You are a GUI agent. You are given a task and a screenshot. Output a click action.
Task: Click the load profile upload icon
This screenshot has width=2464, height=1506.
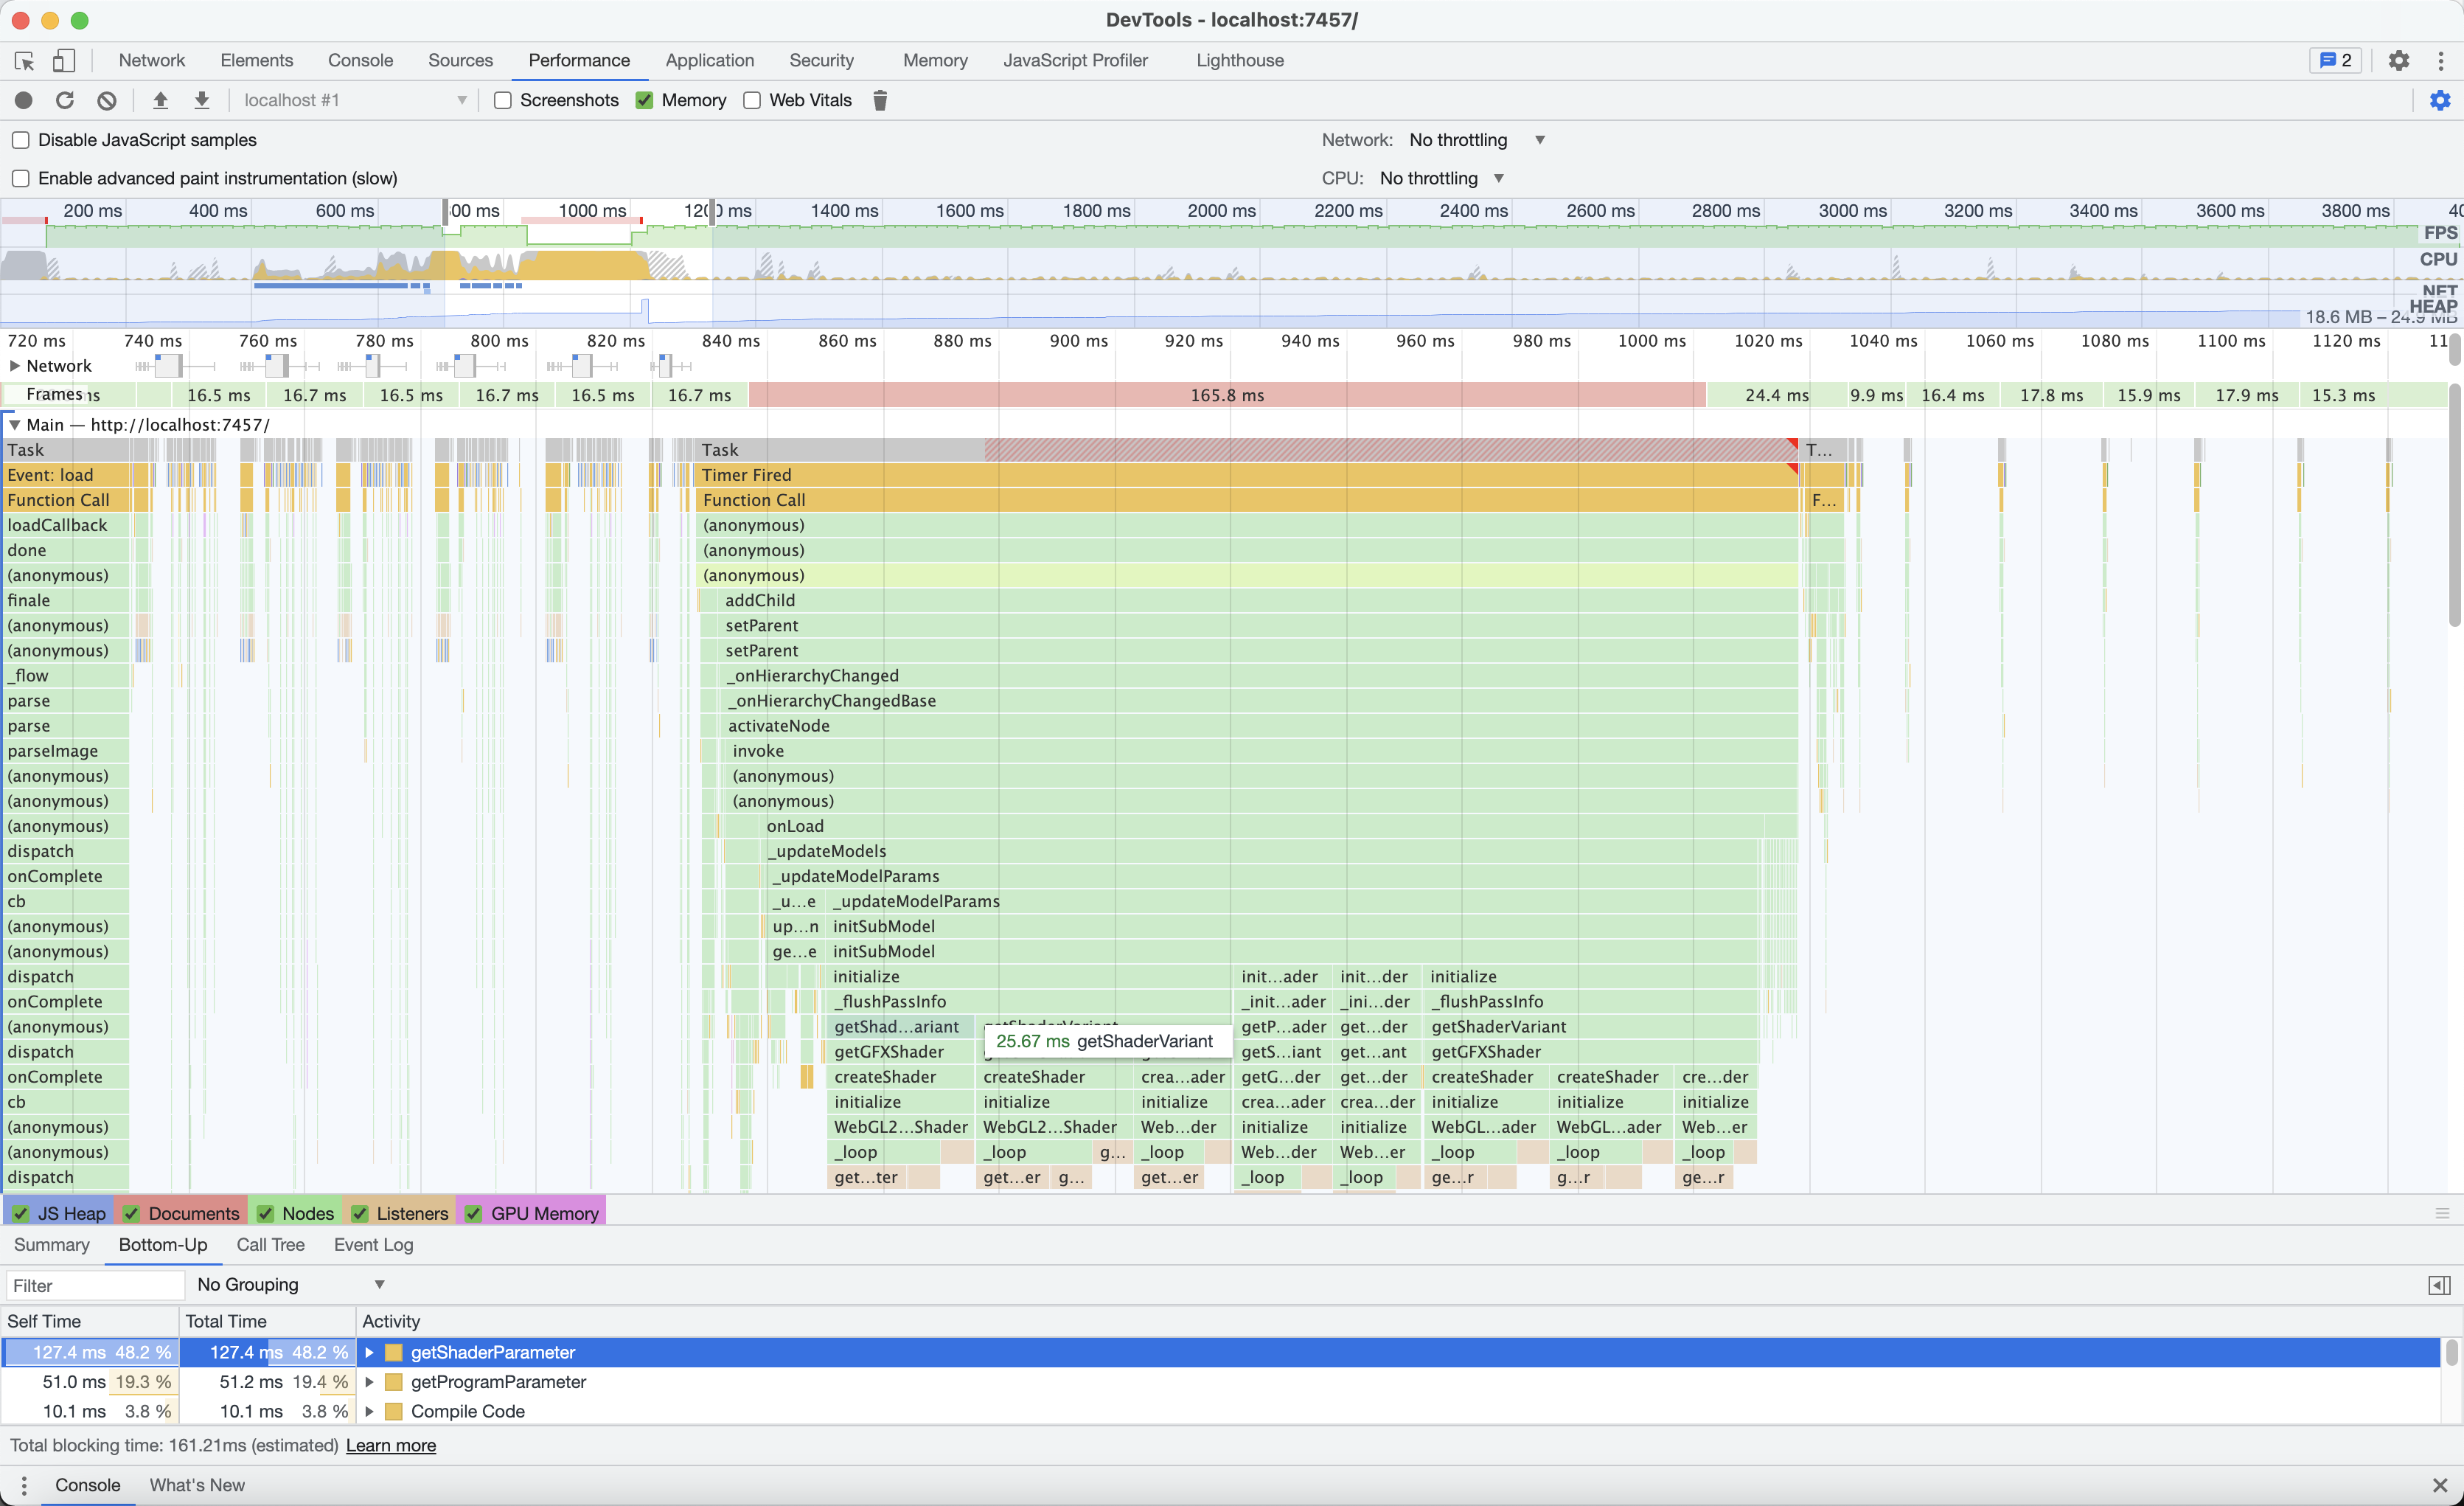(x=160, y=100)
